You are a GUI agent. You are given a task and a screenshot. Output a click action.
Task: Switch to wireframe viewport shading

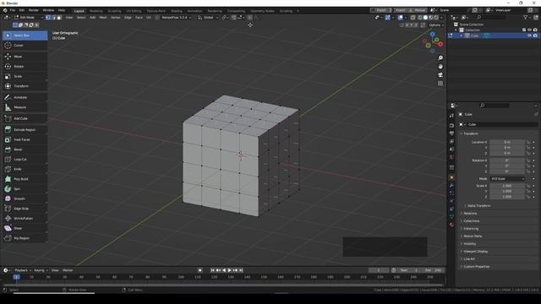pyautogui.click(x=420, y=17)
